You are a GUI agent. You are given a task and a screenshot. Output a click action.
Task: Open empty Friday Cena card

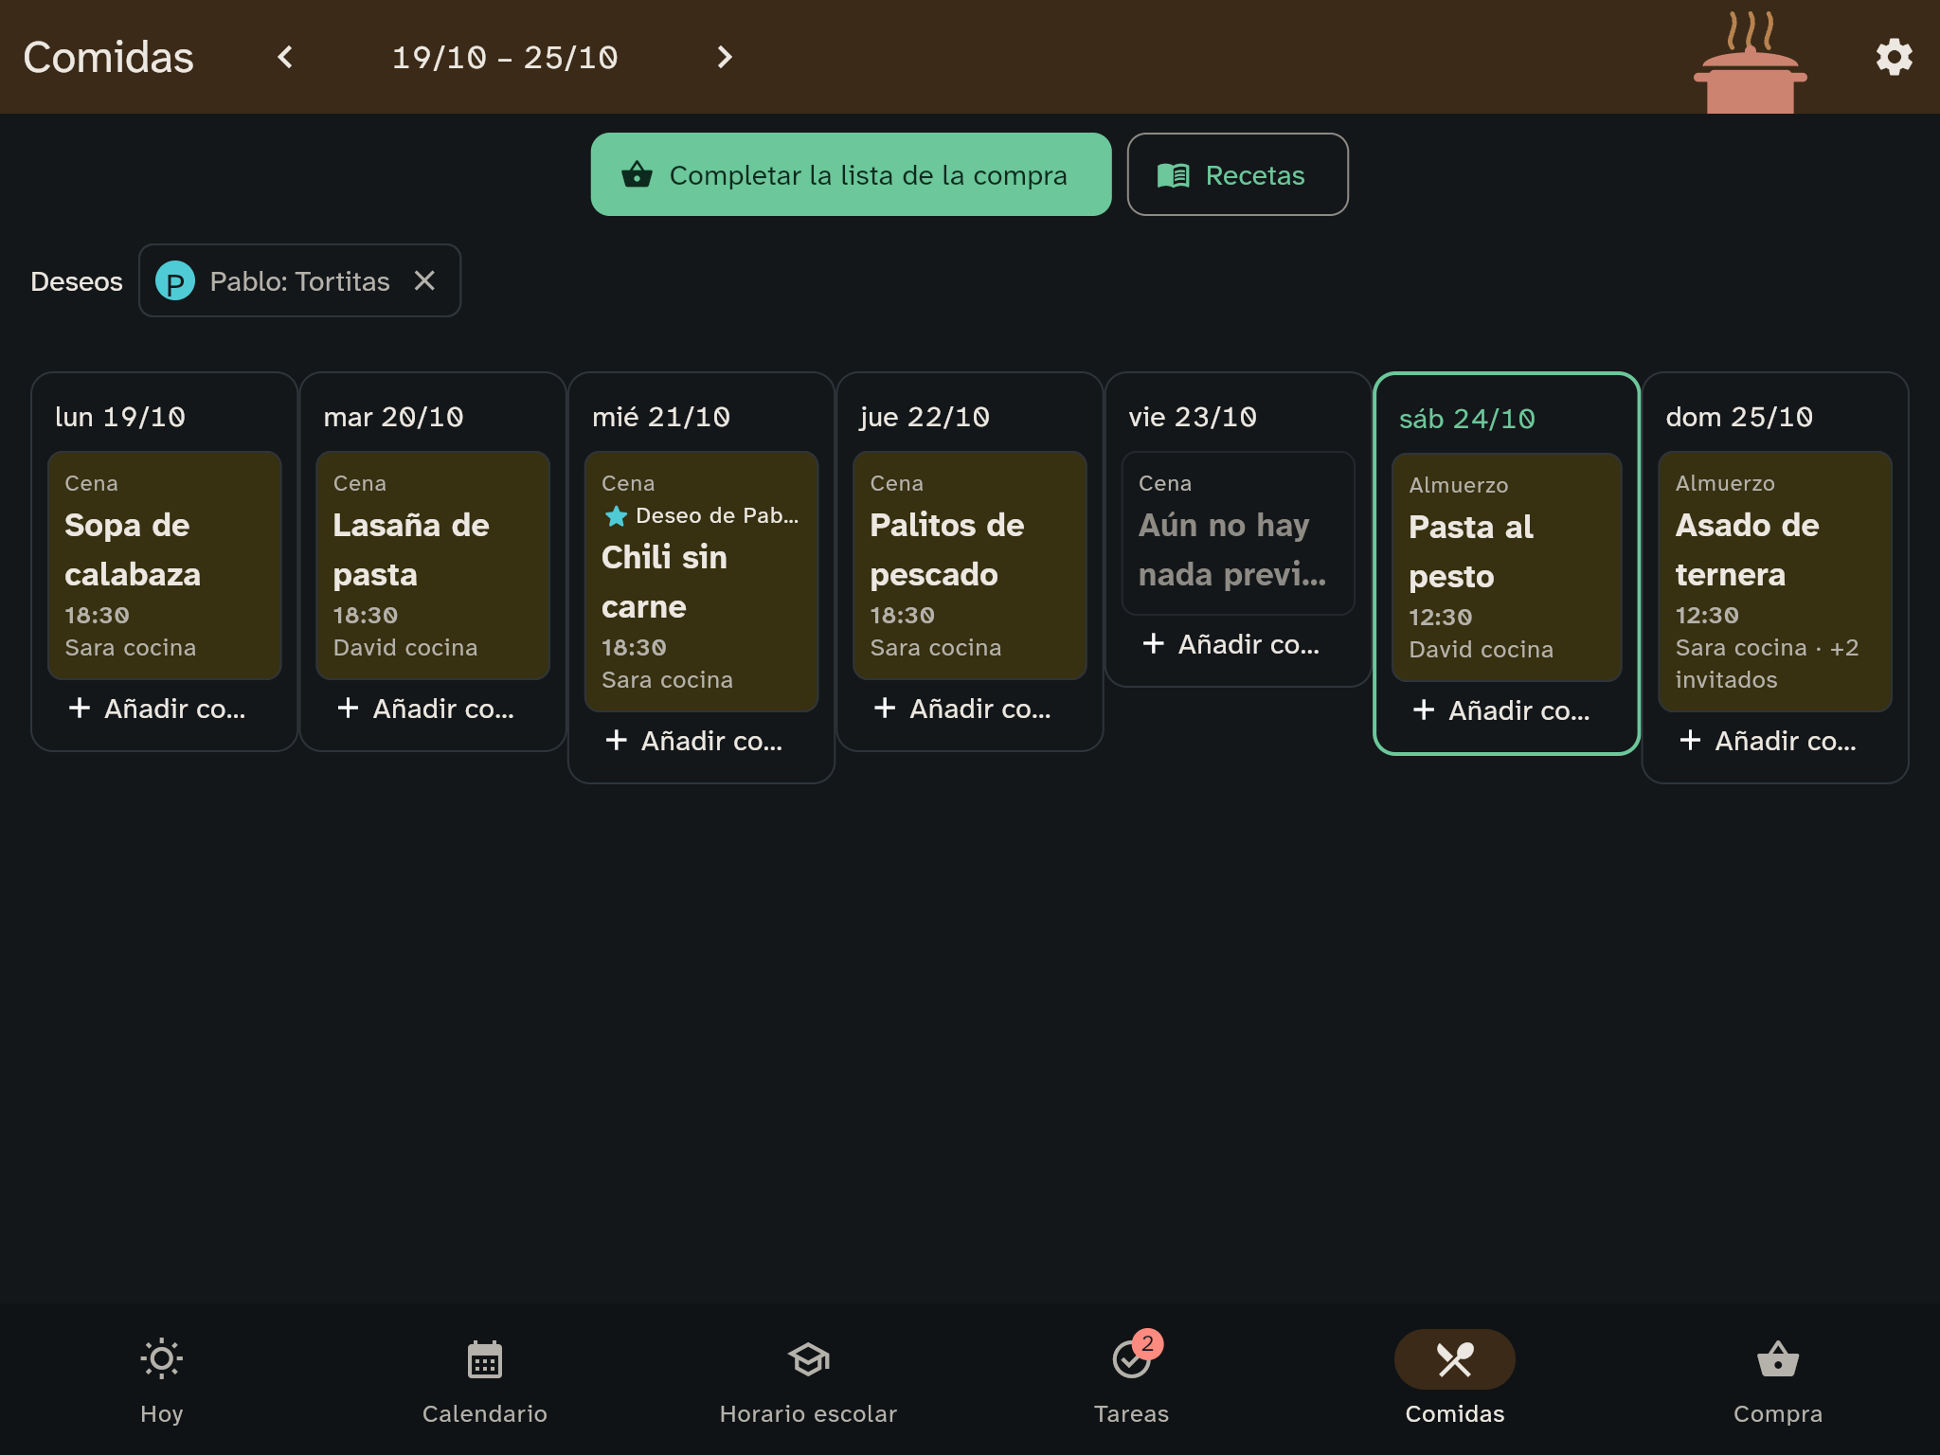(x=1238, y=532)
